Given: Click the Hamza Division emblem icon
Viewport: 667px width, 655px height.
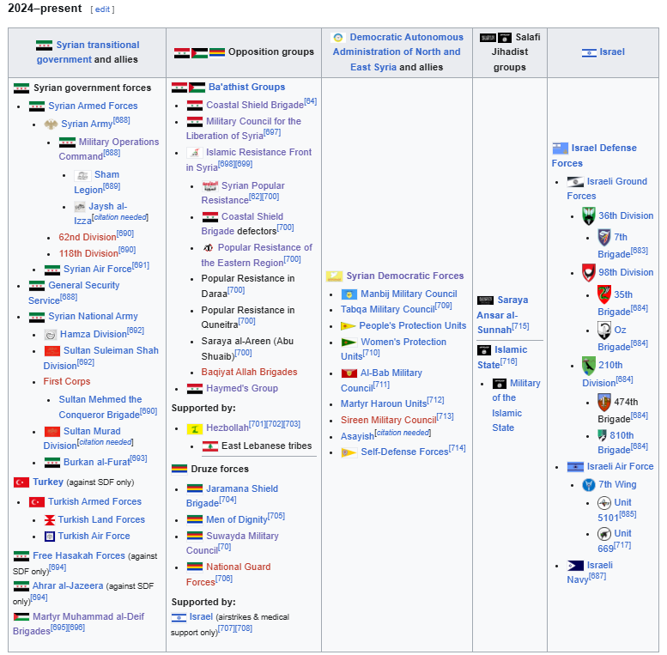Looking at the screenshot, I should pos(51,335).
